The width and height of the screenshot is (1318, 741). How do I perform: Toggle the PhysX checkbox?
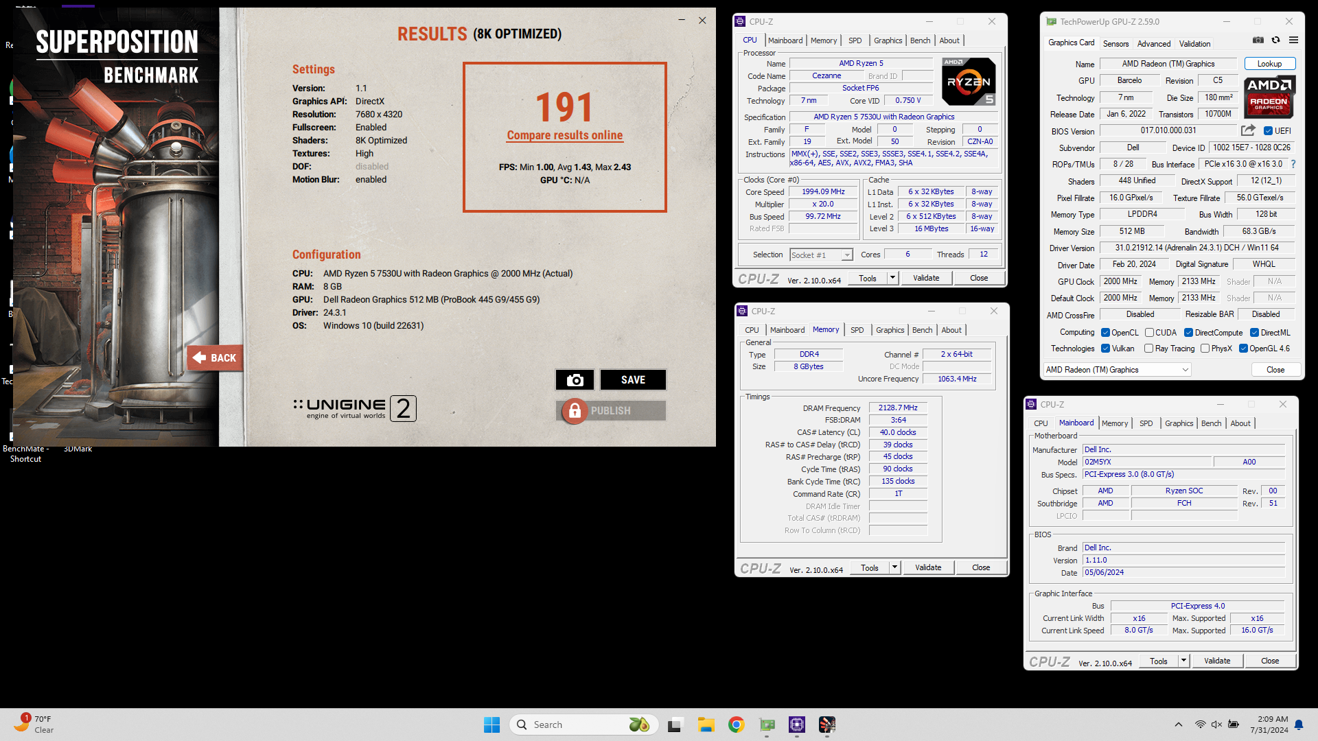click(1205, 349)
